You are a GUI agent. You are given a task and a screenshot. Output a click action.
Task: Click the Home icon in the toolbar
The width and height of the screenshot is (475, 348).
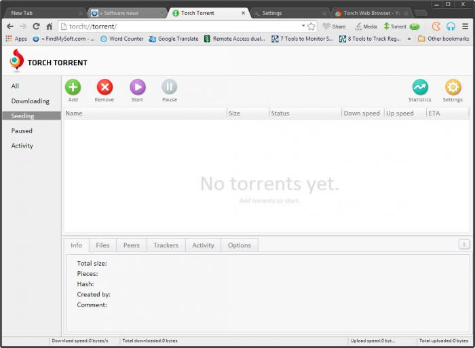50,27
